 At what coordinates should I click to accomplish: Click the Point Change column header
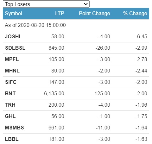point(94,13)
